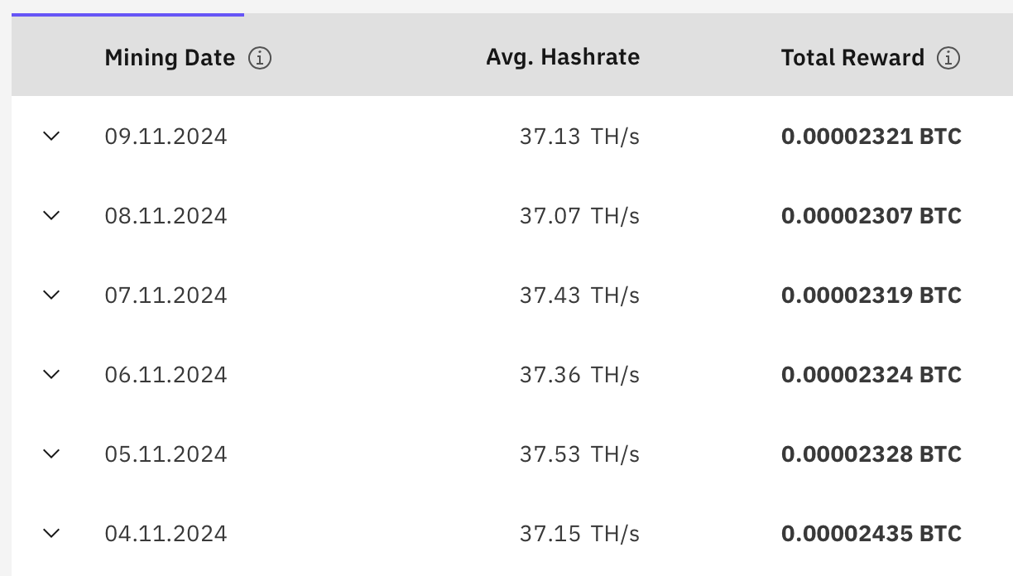Click the Total Reward column header
The width and height of the screenshot is (1013, 576).
click(x=852, y=58)
